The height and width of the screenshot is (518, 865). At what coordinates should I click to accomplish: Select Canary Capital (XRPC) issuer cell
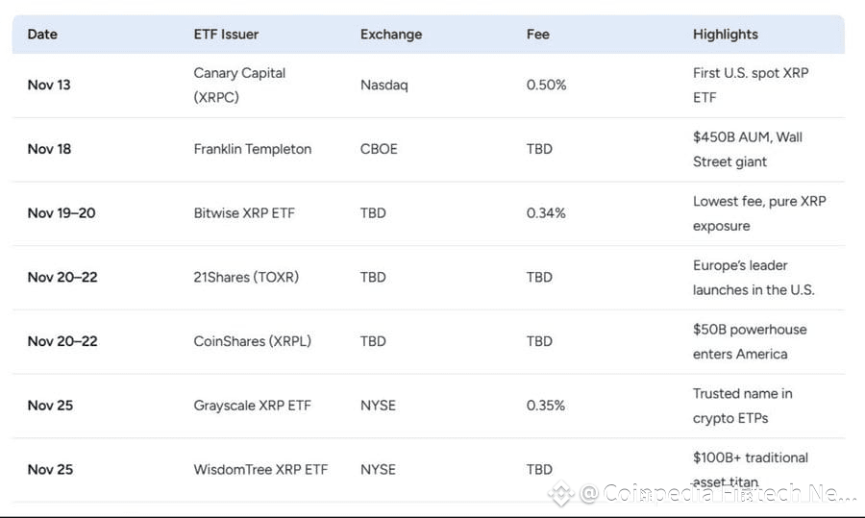point(239,85)
